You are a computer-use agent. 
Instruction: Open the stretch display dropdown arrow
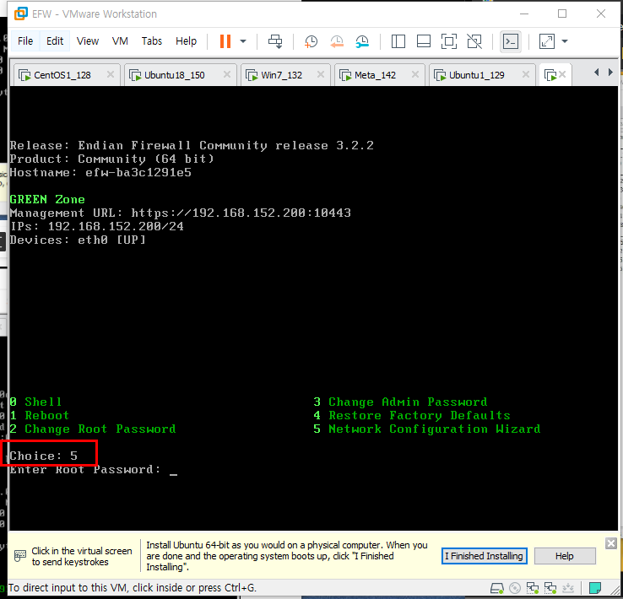pos(565,41)
